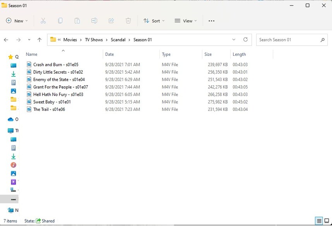Sort by Length column header
This screenshot has height=226, width=332.
(239, 54)
